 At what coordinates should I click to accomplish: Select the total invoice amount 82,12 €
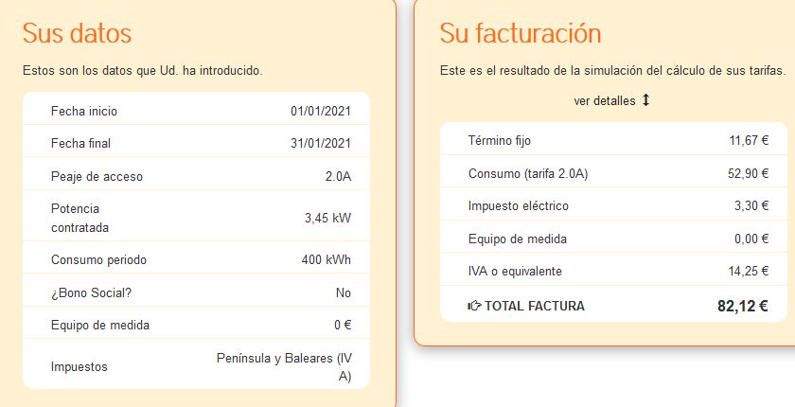[x=742, y=306]
